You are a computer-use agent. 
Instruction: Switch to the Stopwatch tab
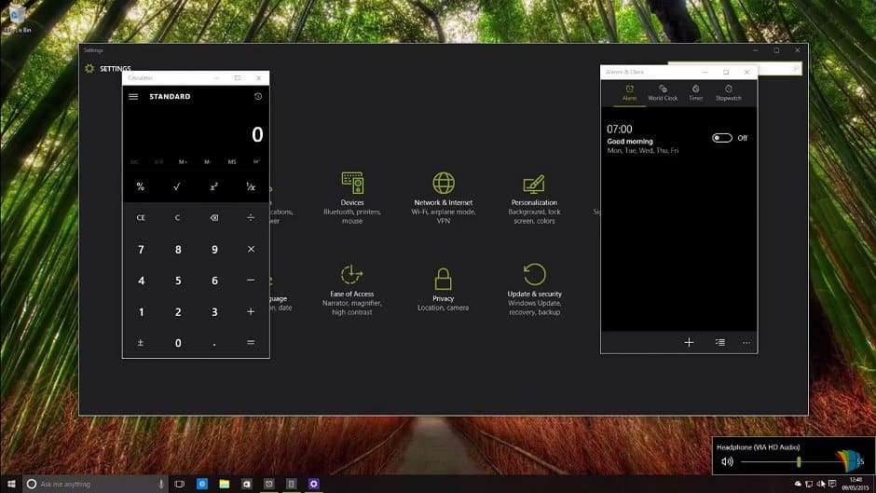(729, 93)
